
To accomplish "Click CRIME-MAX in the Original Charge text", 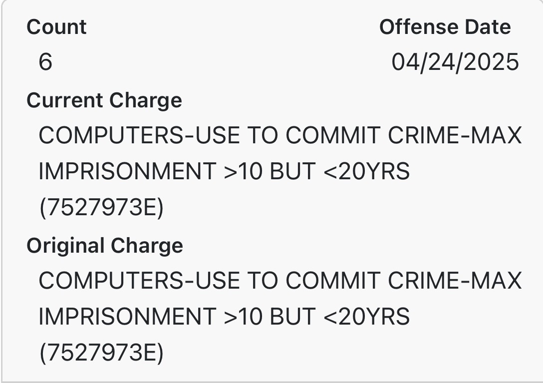I will (455, 281).
